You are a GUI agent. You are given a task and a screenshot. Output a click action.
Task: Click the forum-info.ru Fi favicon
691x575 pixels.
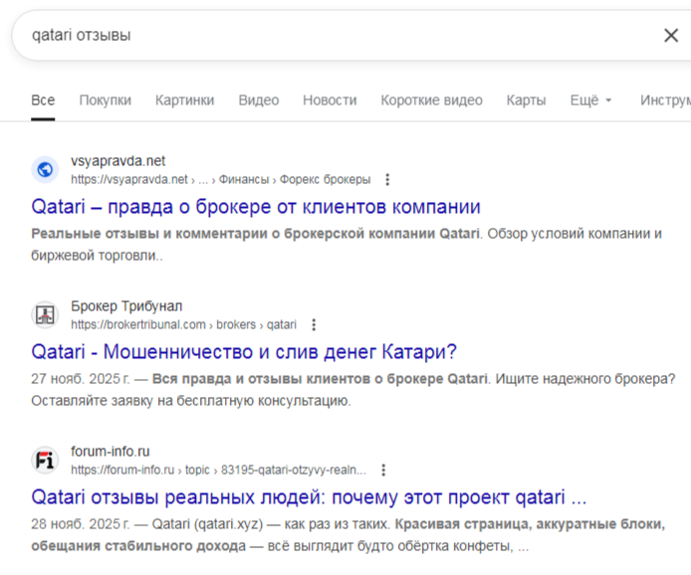coord(45,461)
